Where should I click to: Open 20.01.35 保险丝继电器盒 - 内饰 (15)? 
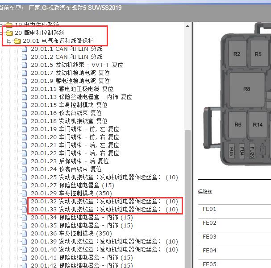(82, 225)
